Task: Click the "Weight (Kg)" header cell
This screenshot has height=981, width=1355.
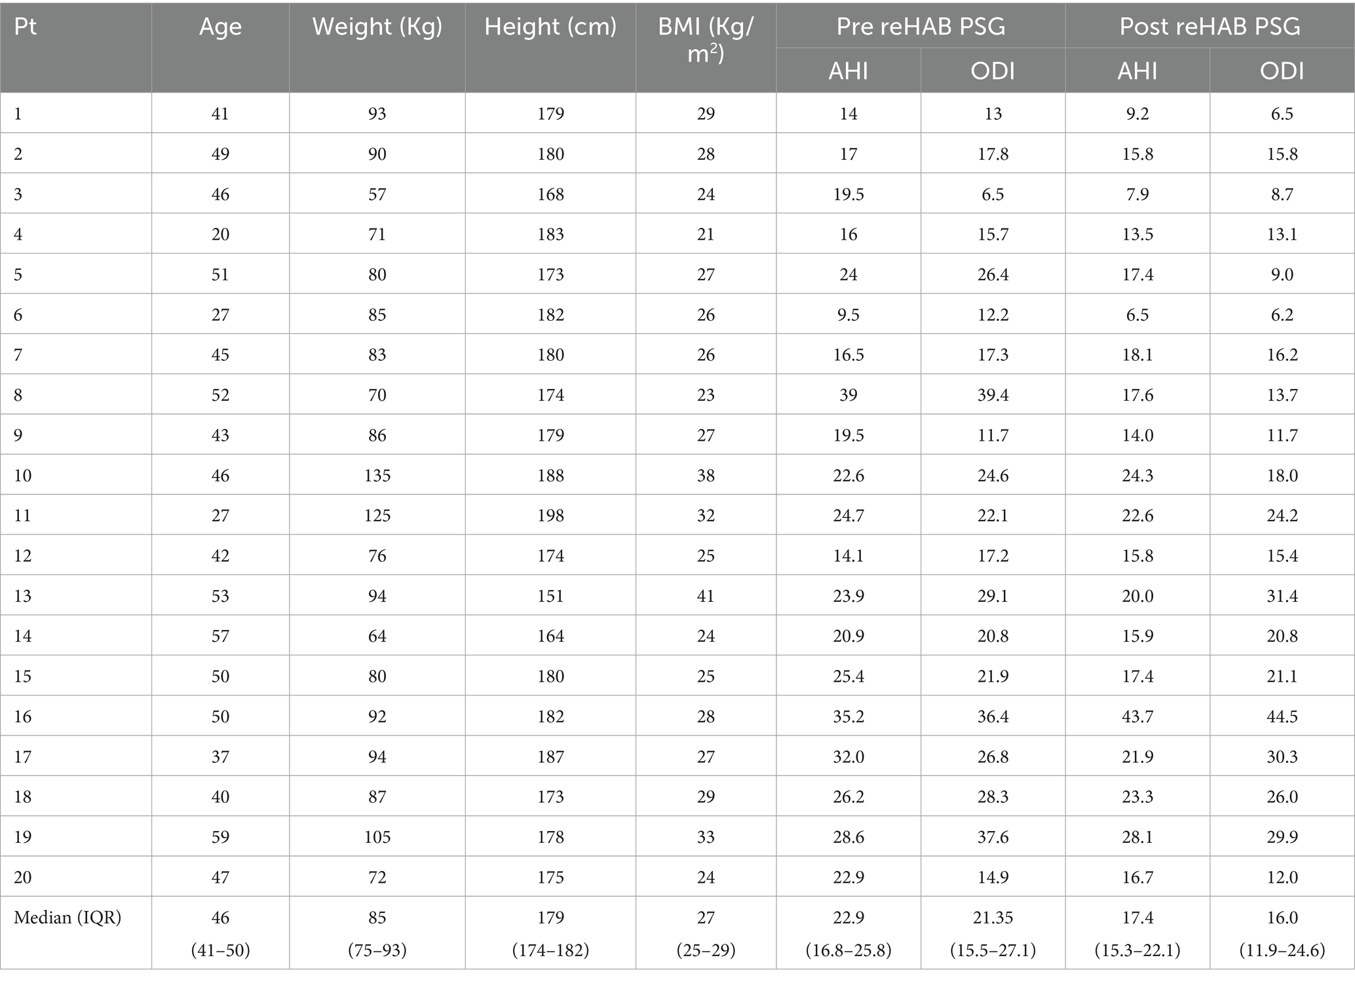Action: [x=377, y=28]
